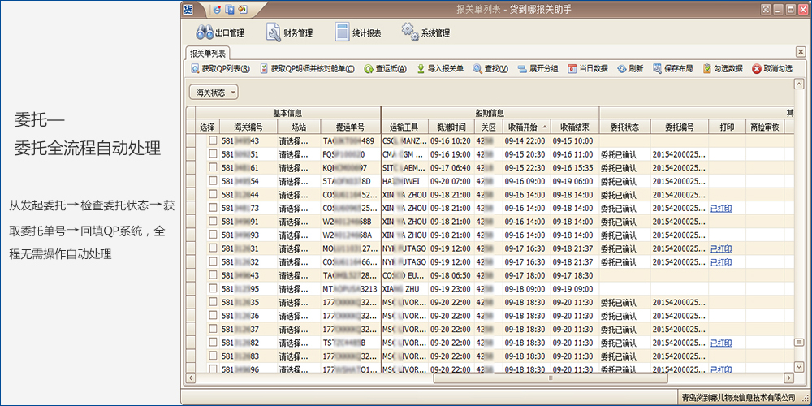Image resolution: width=812 pixels, height=406 pixels.
Task: Tick checkbox for row with 09-17 06:40 arrival
Action: (x=213, y=168)
